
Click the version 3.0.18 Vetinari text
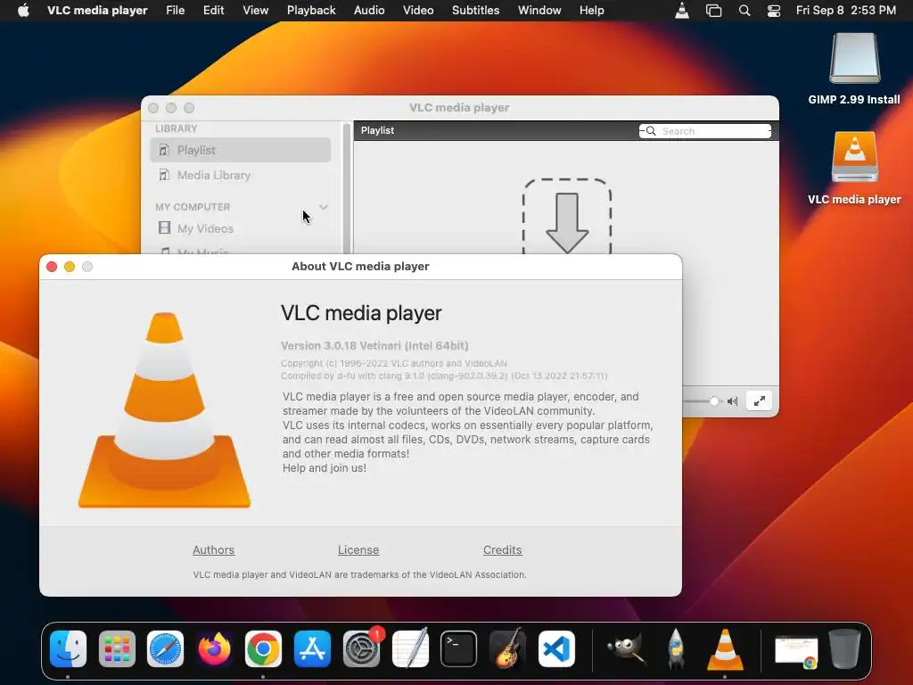(x=374, y=346)
